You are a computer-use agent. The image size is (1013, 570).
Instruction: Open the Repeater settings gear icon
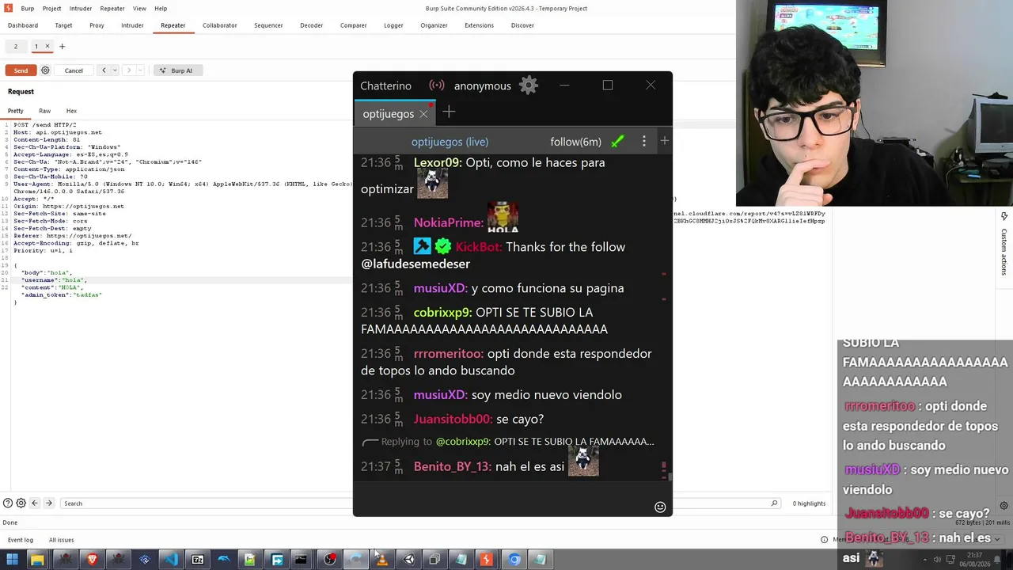pos(45,70)
